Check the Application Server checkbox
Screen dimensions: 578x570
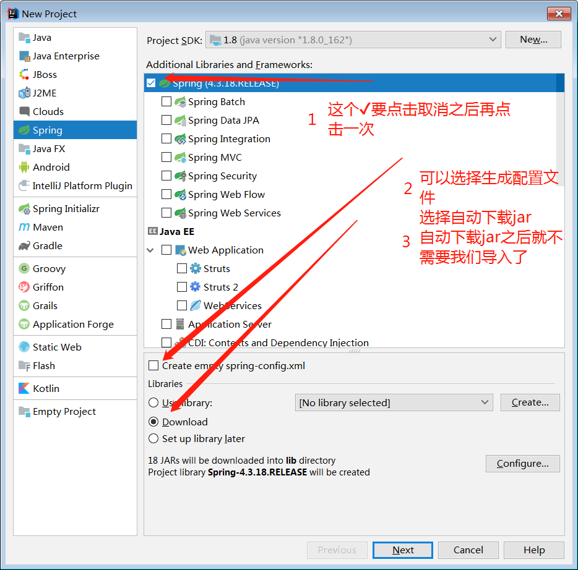[166, 324]
